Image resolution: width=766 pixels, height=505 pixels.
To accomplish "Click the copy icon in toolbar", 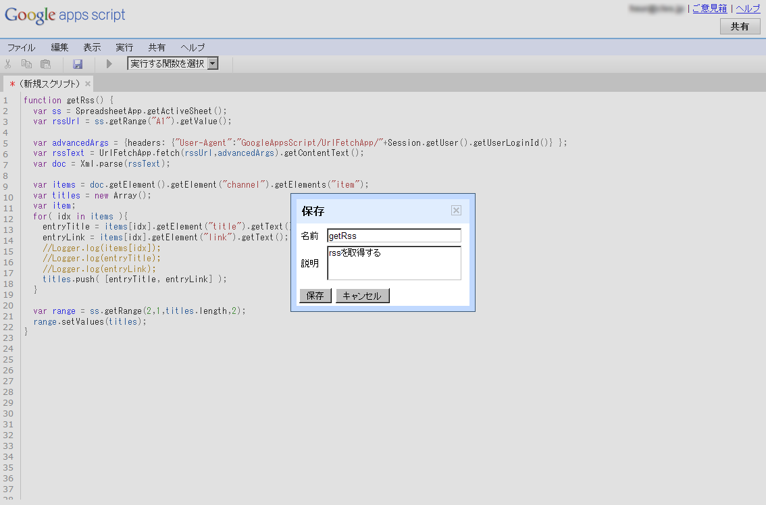I will [27, 64].
